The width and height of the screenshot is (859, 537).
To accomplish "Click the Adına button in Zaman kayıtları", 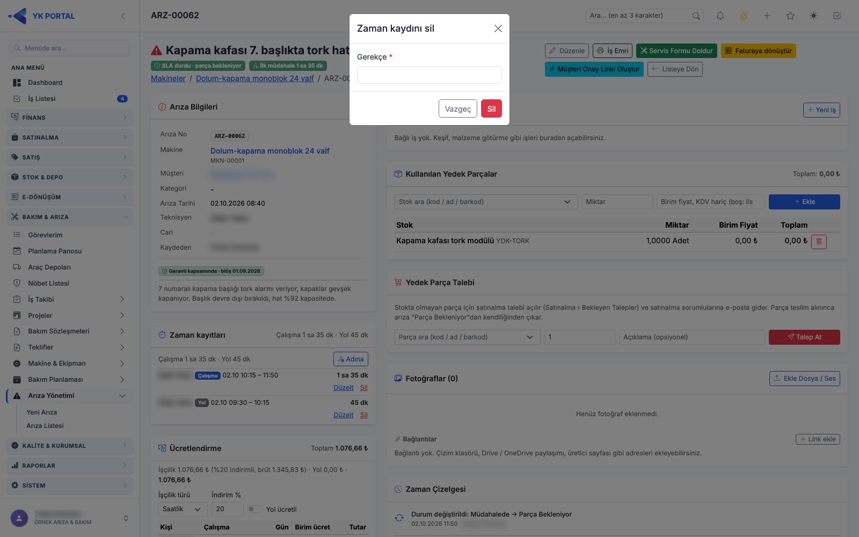I will 351,359.
